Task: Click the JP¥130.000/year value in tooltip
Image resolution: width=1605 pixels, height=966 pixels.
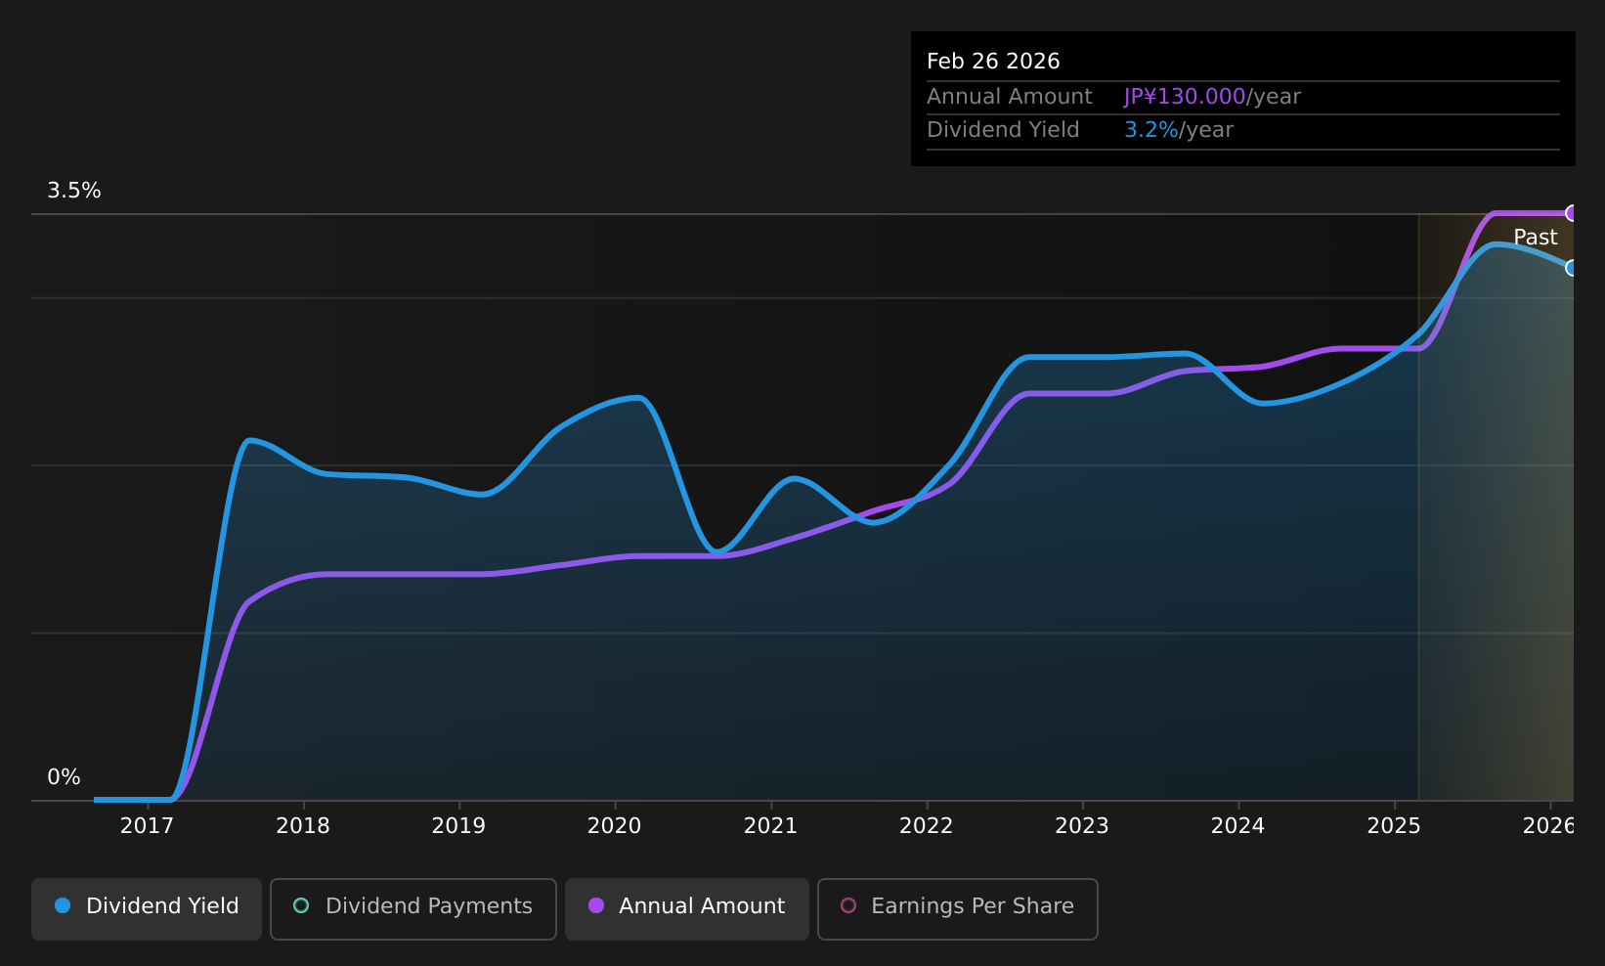Action: point(1212,97)
